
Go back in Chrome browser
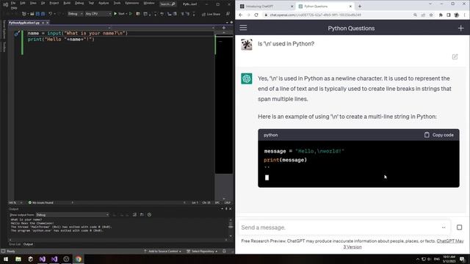tap(241, 15)
